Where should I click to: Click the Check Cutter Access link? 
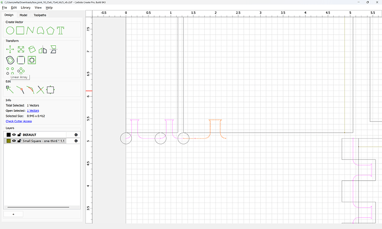pyautogui.click(x=19, y=121)
